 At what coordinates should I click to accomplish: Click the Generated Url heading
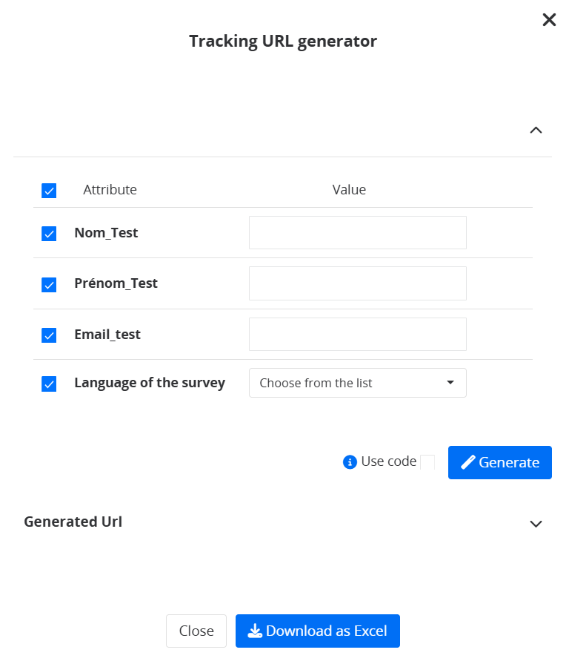point(73,522)
